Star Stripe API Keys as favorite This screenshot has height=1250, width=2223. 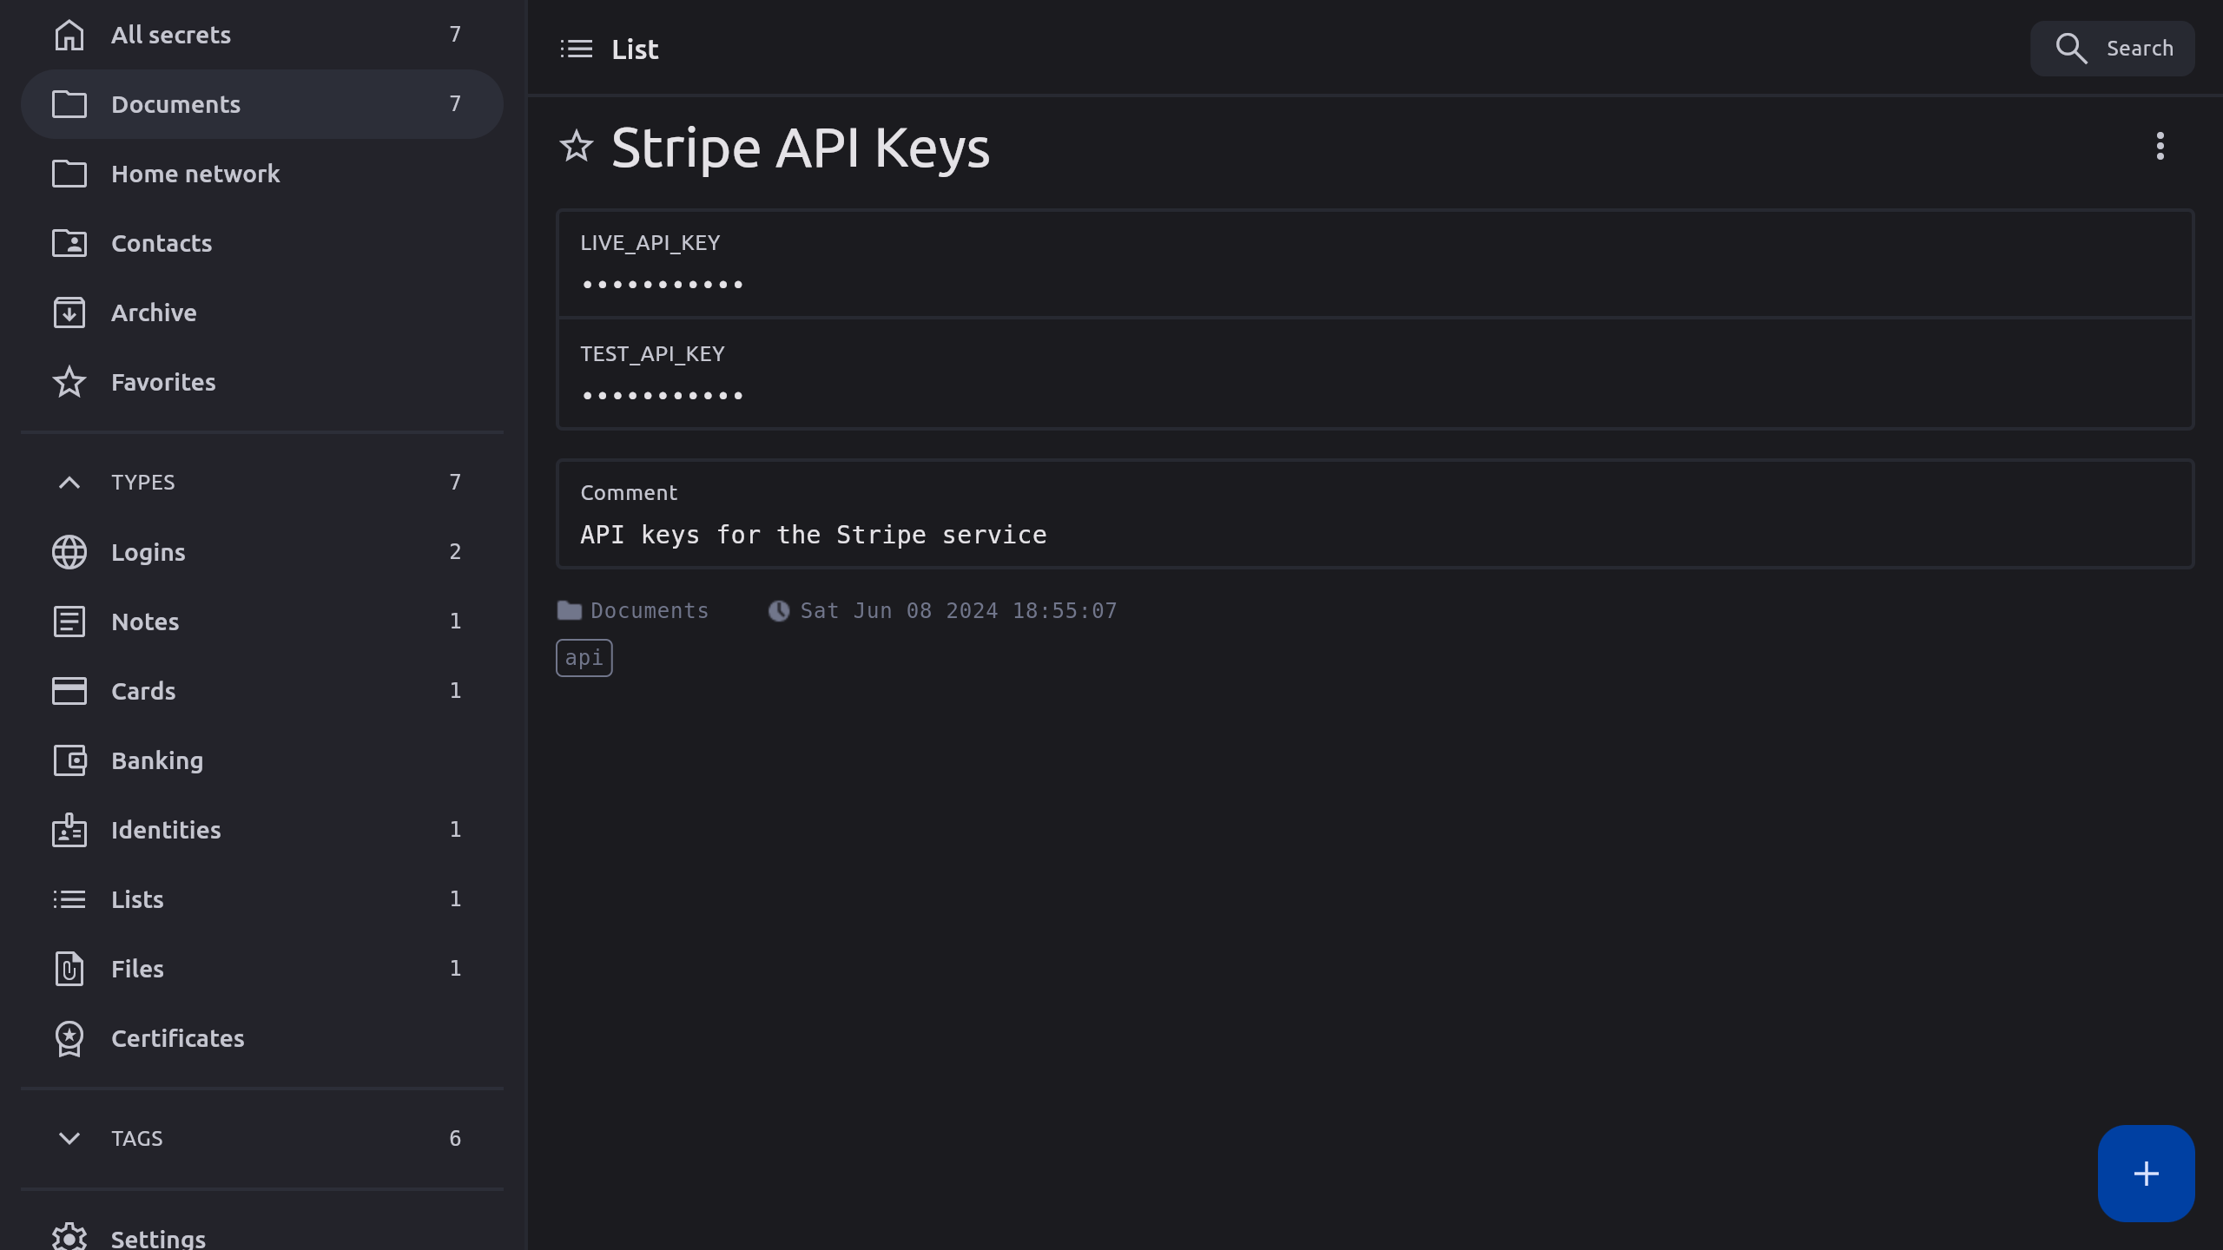[x=576, y=147]
